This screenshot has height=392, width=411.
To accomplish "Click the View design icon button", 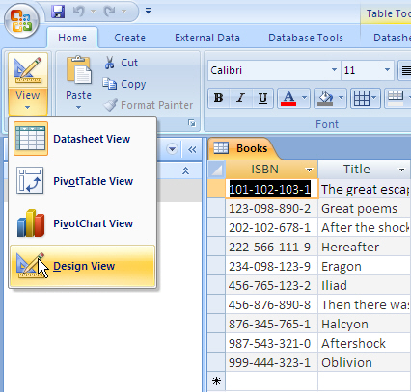I will click(x=28, y=70).
